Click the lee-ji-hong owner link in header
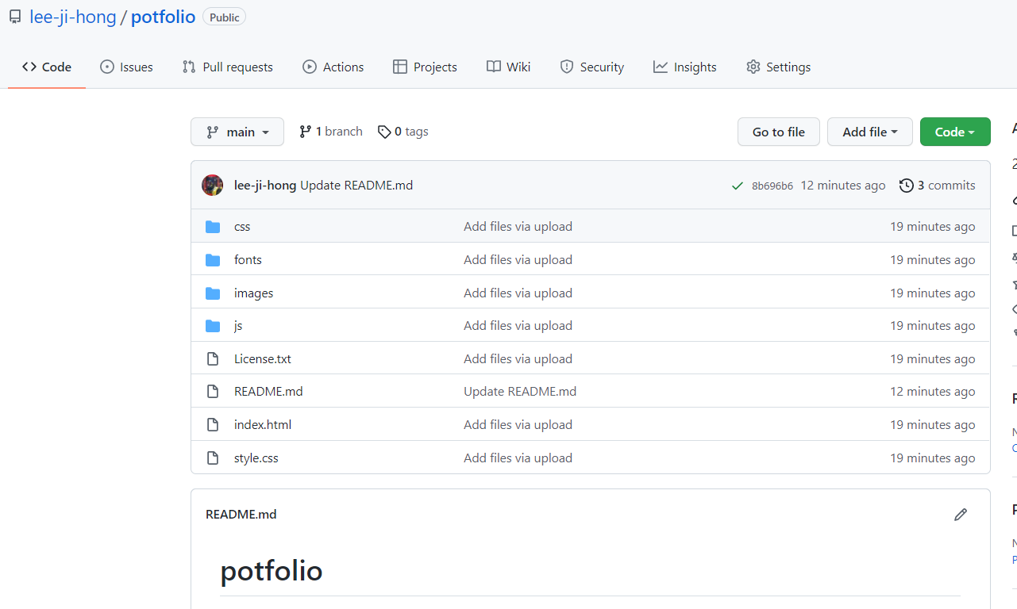This screenshot has height=609, width=1017. [x=73, y=17]
